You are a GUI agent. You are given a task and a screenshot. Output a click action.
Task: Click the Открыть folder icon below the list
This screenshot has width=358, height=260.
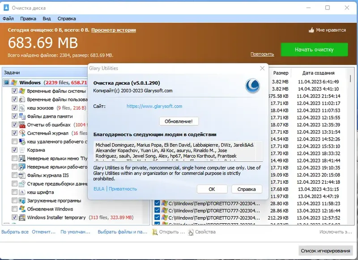pyautogui.click(x=154, y=232)
